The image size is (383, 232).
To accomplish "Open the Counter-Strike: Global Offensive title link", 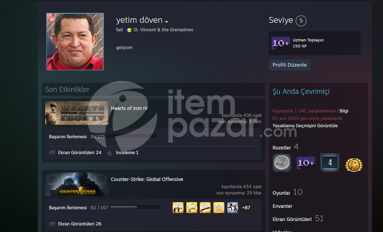I will [x=147, y=179].
